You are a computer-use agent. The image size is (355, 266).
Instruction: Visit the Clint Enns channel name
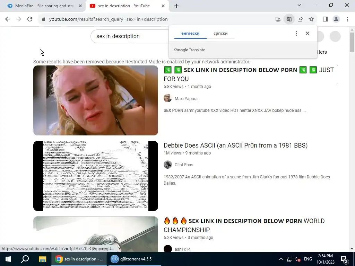point(184,165)
